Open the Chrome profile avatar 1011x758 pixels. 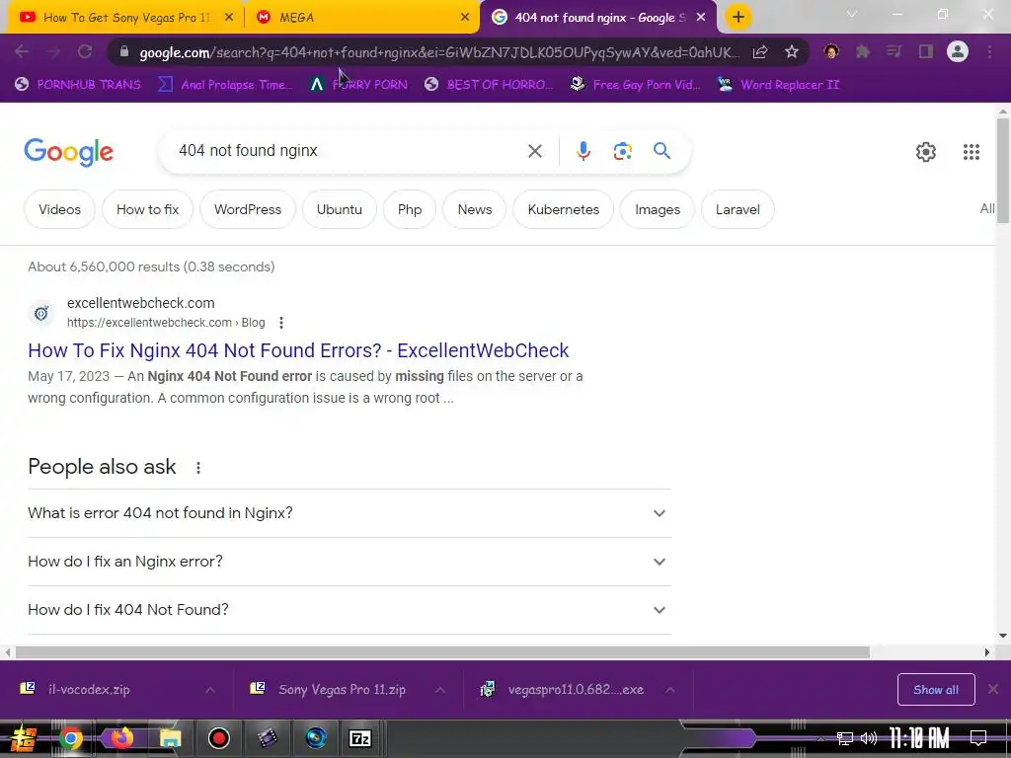(958, 51)
